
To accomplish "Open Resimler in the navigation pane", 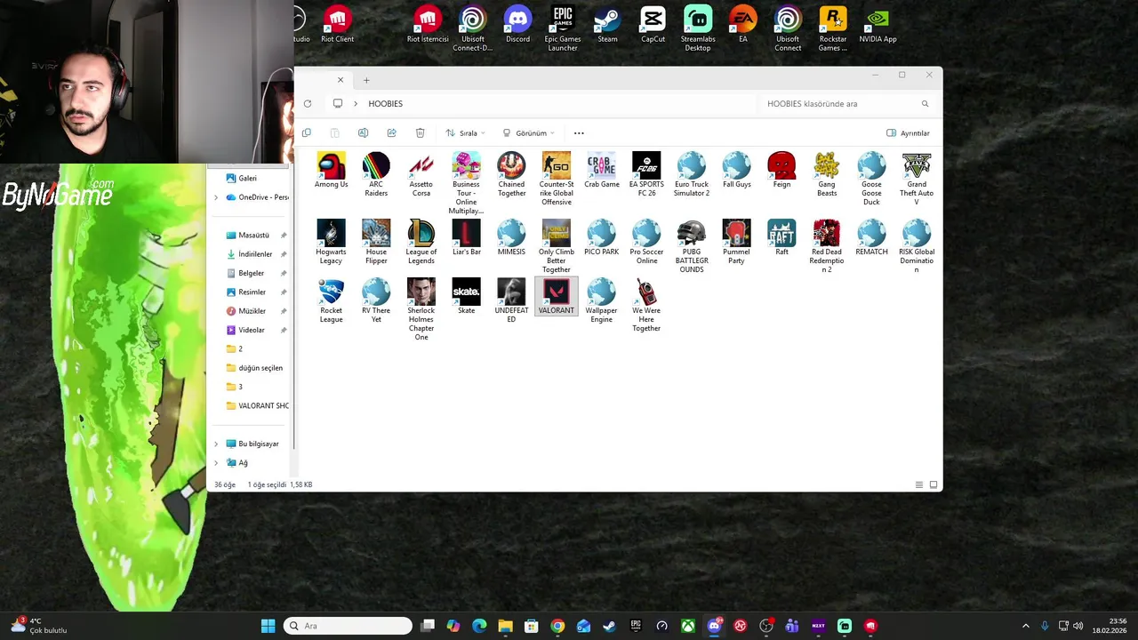I will point(250,292).
